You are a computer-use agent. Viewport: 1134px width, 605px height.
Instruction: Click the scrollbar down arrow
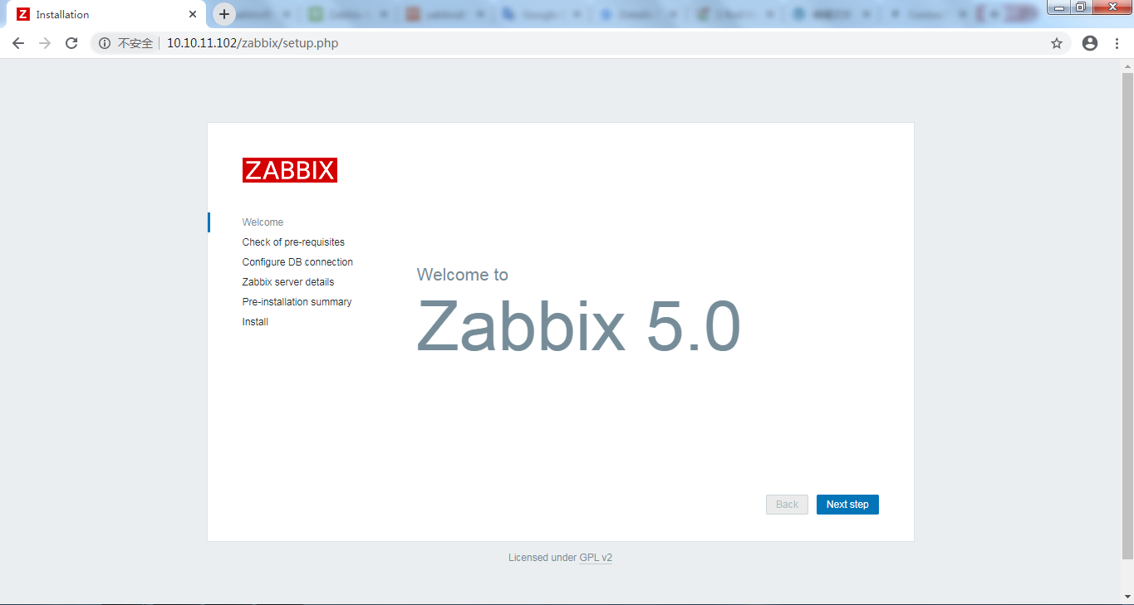(1127, 596)
